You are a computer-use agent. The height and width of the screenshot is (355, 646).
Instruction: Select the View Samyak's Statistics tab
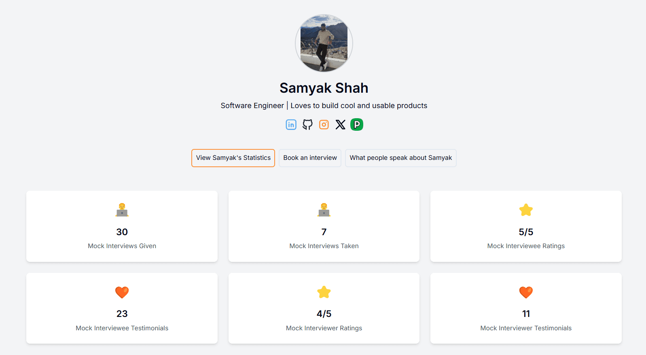coord(233,158)
